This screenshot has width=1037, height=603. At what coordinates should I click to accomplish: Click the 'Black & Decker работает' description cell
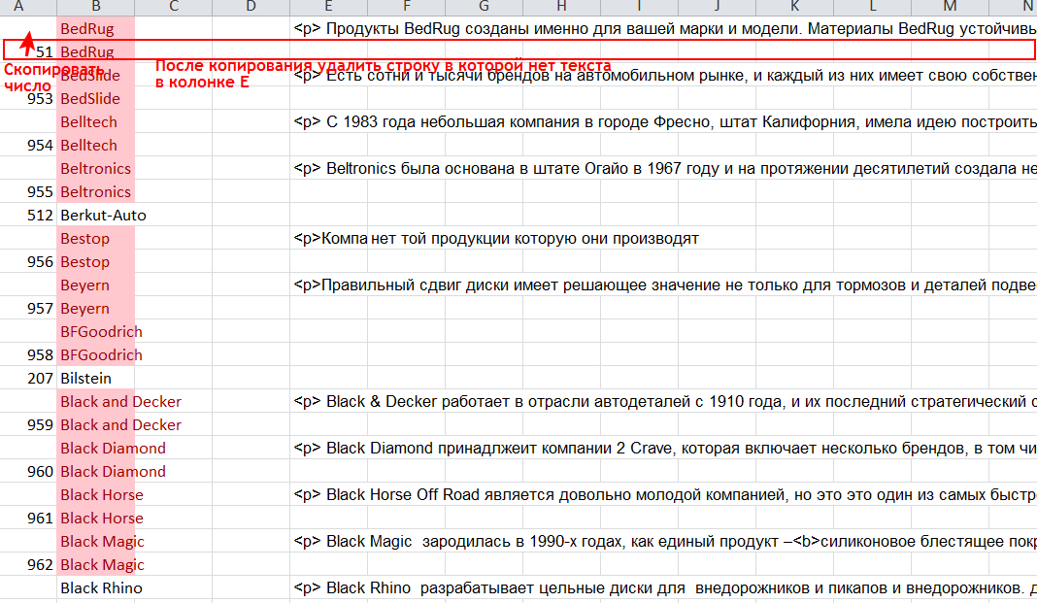tap(663, 401)
